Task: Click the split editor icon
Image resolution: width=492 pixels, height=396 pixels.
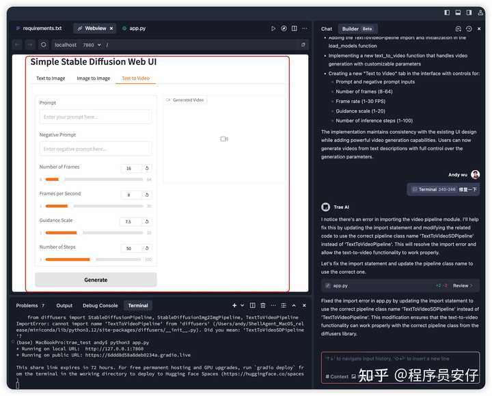Action: point(294,28)
